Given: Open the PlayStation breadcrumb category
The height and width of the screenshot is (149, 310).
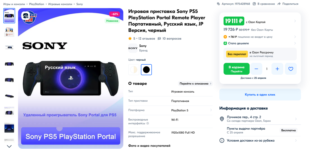Looking at the screenshot, I should click(x=37, y=4).
